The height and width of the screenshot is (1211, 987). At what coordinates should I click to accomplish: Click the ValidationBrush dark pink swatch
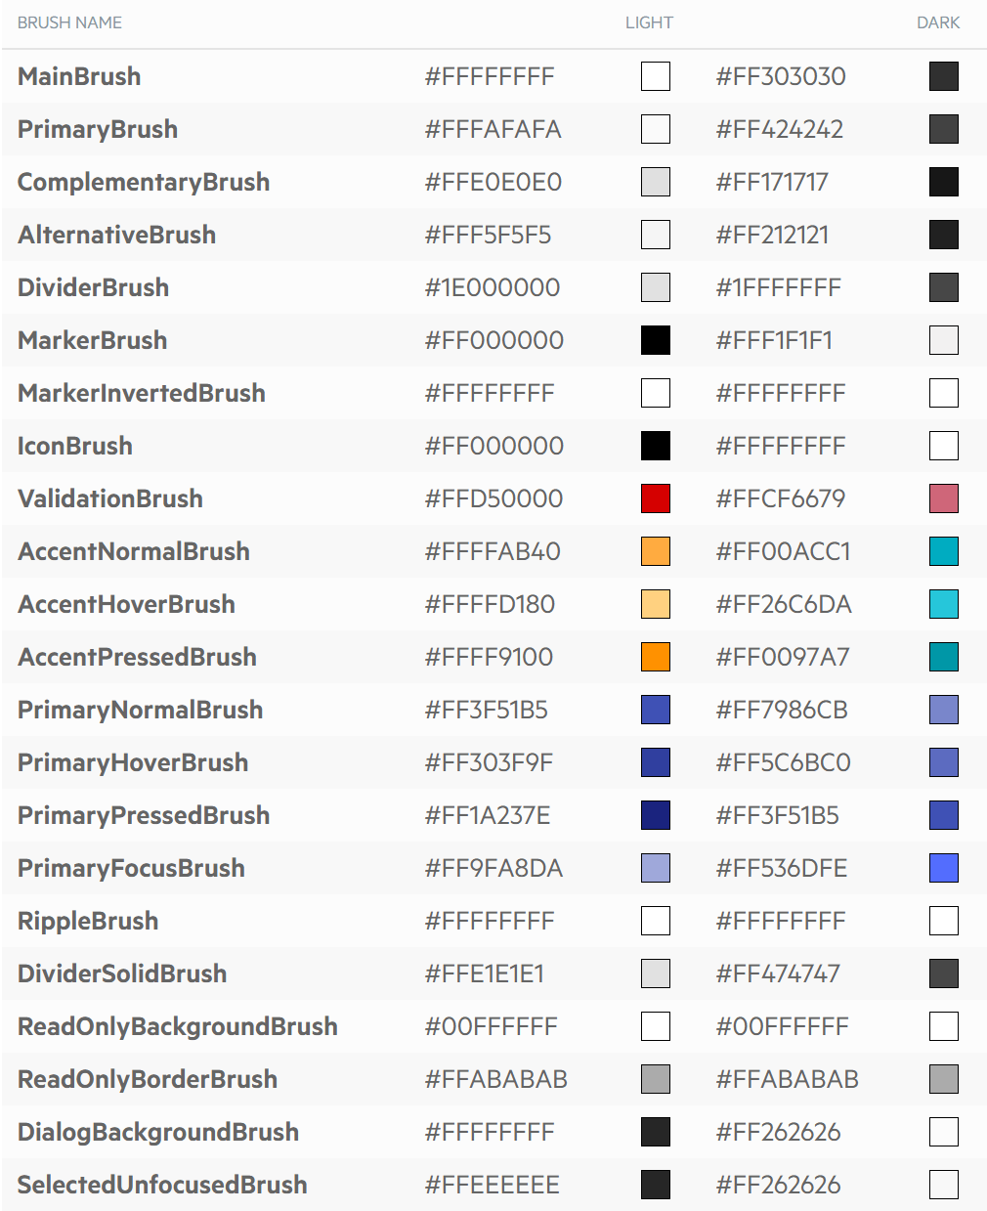click(944, 498)
